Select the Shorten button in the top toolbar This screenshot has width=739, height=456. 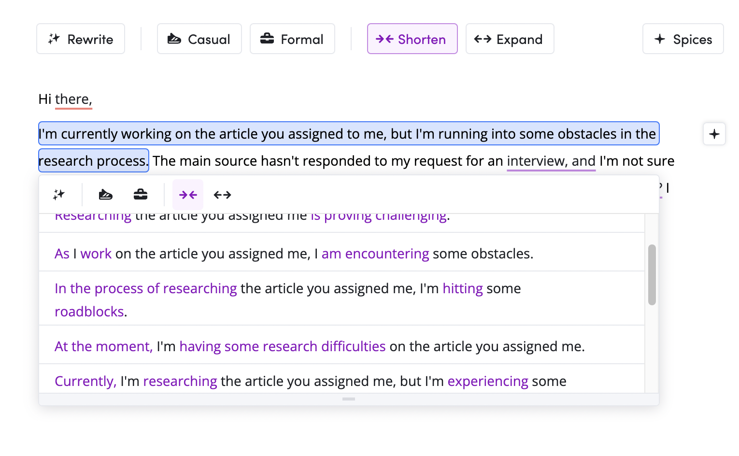point(412,39)
